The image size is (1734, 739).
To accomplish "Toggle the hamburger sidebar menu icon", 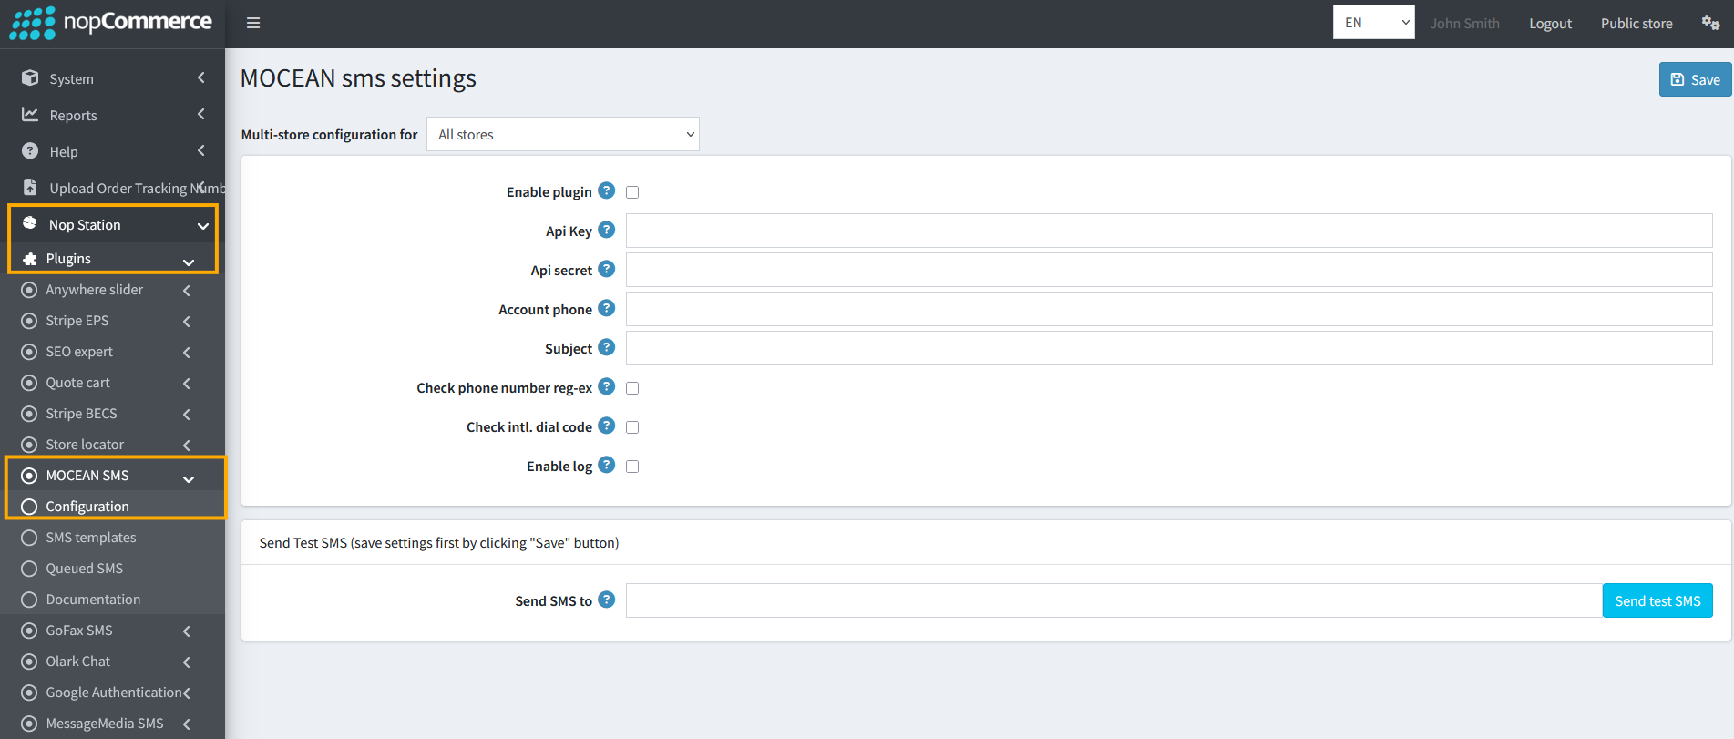I will click(x=253, y=23).
